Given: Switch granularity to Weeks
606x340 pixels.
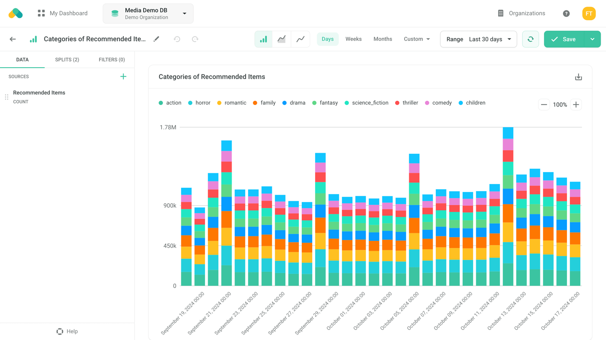Looking at the screenshot, I should click(x=353, y=39).
